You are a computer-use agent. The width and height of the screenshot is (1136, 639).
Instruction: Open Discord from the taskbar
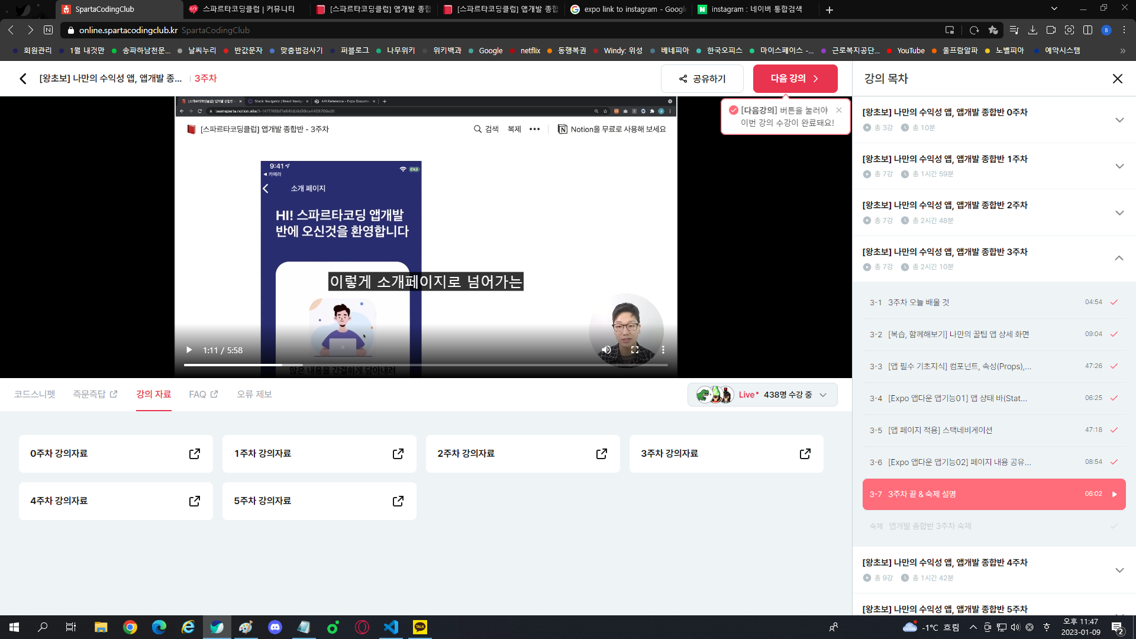point(275,627)
